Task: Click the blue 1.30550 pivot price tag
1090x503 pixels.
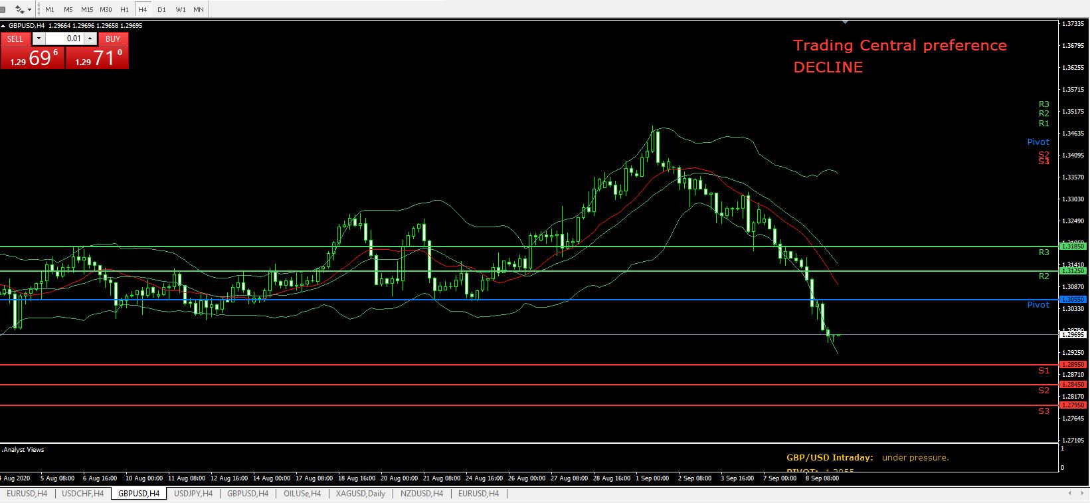Action: coord(1073,300)
